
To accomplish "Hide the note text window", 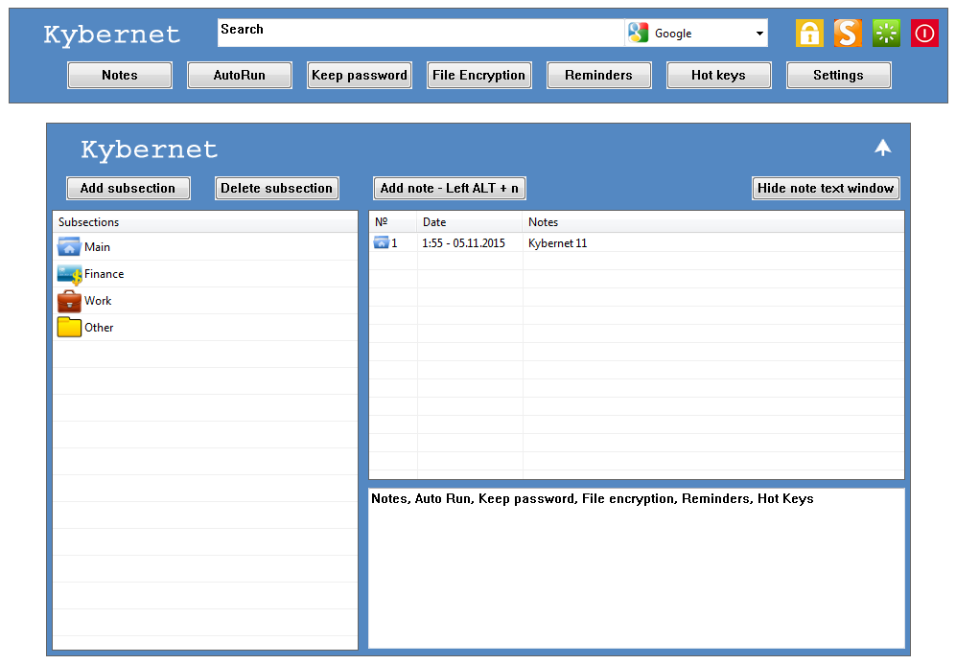I will tap(826, 189).
